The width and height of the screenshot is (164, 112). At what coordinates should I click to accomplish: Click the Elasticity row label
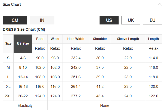[x=25, y=105]
